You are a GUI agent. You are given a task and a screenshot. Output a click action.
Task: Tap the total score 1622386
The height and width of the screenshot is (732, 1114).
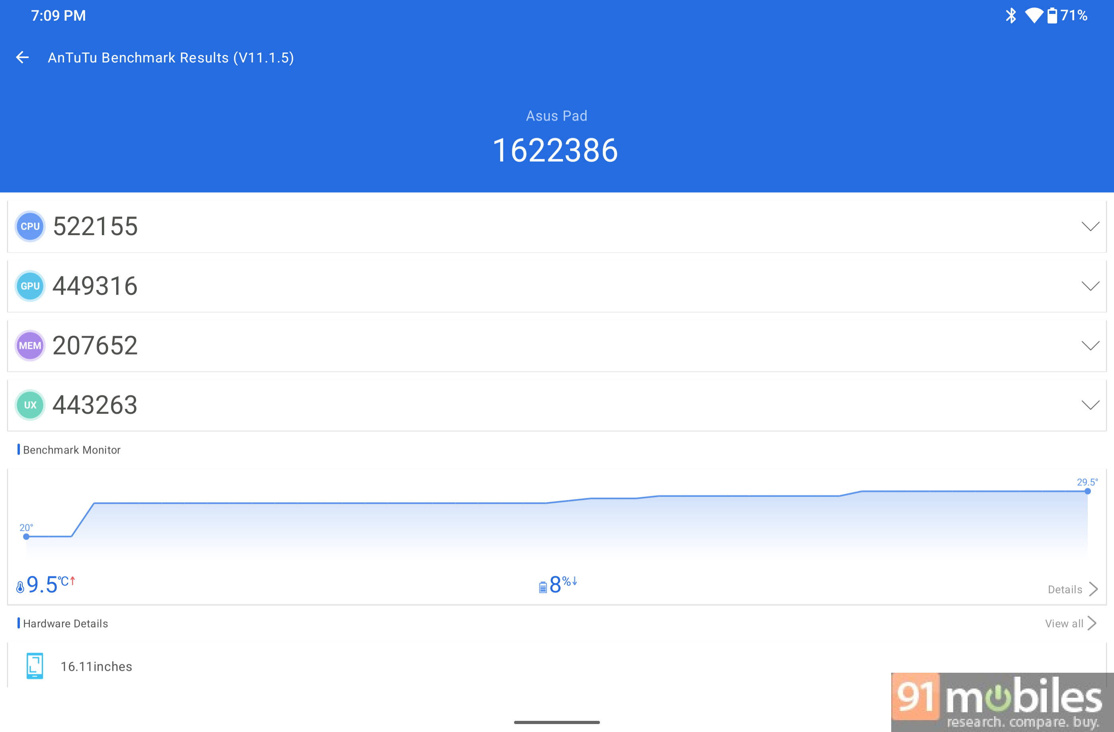pos(555,151)
